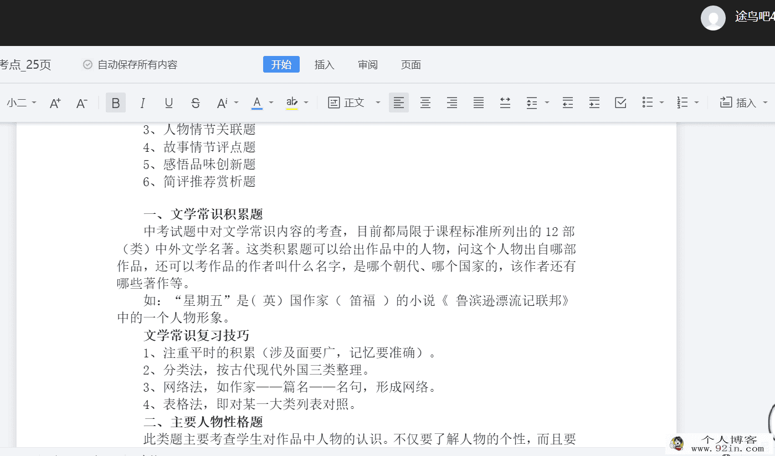Image resolution: width=775 pixels, height=456 pixels.
Task: Center align the text
Action: 425,103
